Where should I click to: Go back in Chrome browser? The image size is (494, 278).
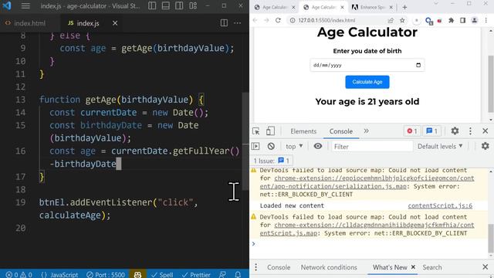(255, 20)
